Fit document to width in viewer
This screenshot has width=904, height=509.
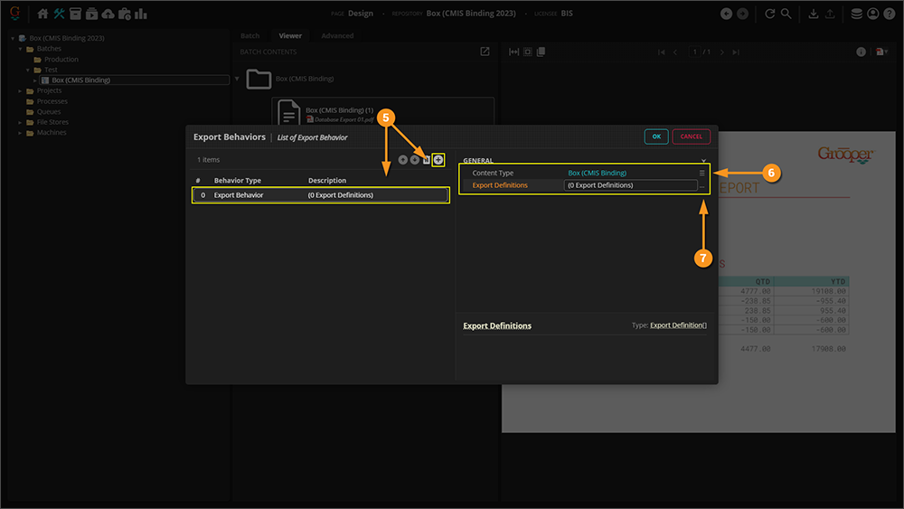point(513,52)
